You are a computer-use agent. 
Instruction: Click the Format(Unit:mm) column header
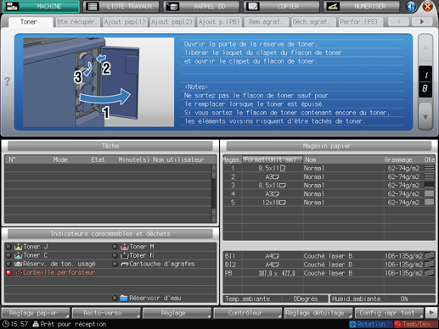pyautogui.click(x=273, y=159)
